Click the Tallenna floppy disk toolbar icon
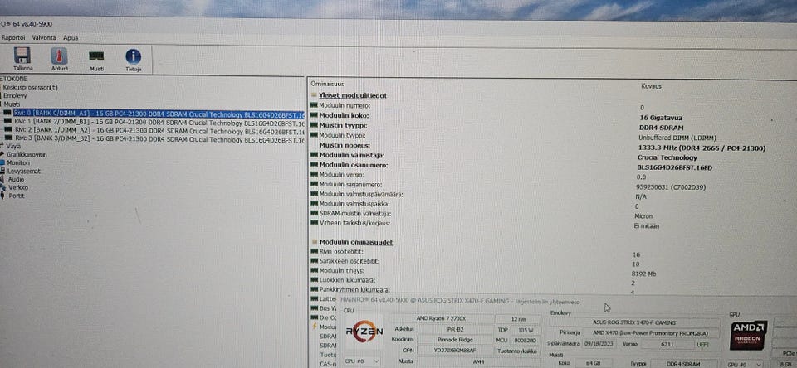This screenshot has height=368, width=797. 22,56
